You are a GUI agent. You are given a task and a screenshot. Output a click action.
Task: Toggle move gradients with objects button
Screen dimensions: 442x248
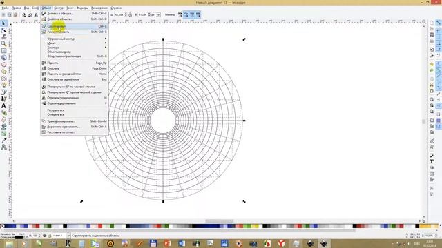click(x=192, y=14)
